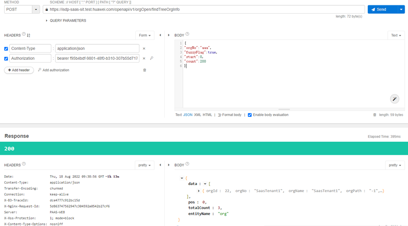Viewport: 408px width, 226px height.
Task: Collapse request headers with the left arrow
Action: pyautogui.click(x=160, y=35)
